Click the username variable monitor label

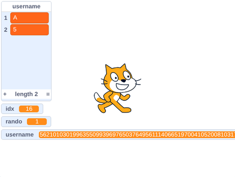(x=20, y=135)
